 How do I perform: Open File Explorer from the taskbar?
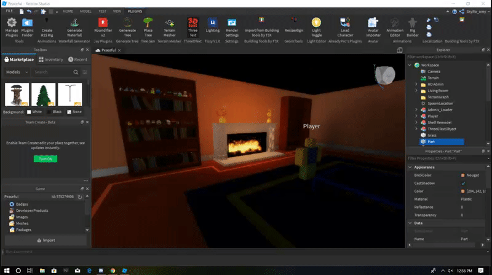[x=42, y=271]
